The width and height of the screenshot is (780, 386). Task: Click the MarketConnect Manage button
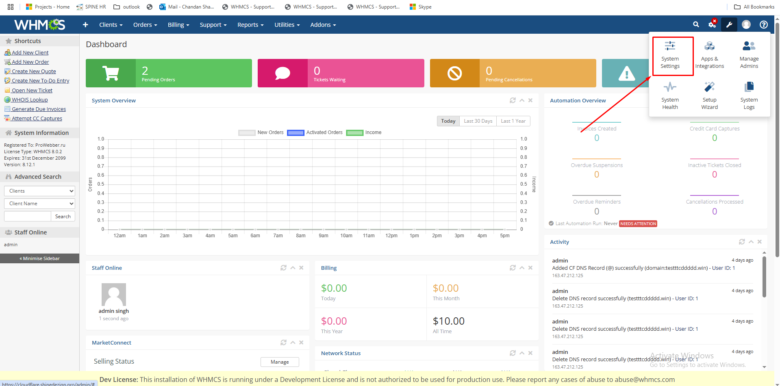pyautogui.click(x=280, y=362)
